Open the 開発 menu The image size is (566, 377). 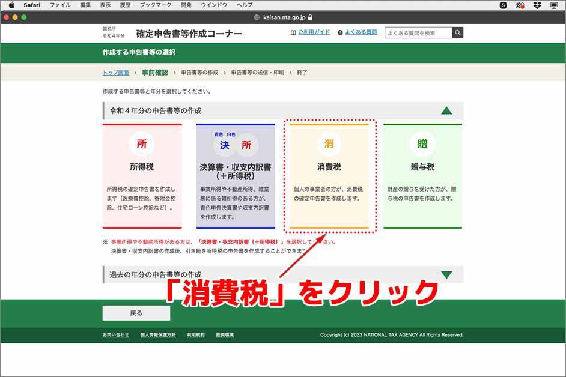tap(186, 5)
